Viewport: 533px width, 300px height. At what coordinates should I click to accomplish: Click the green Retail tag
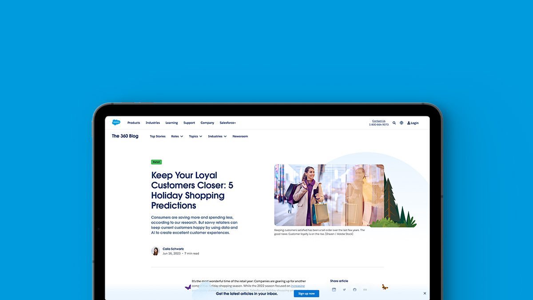[156, 162]
